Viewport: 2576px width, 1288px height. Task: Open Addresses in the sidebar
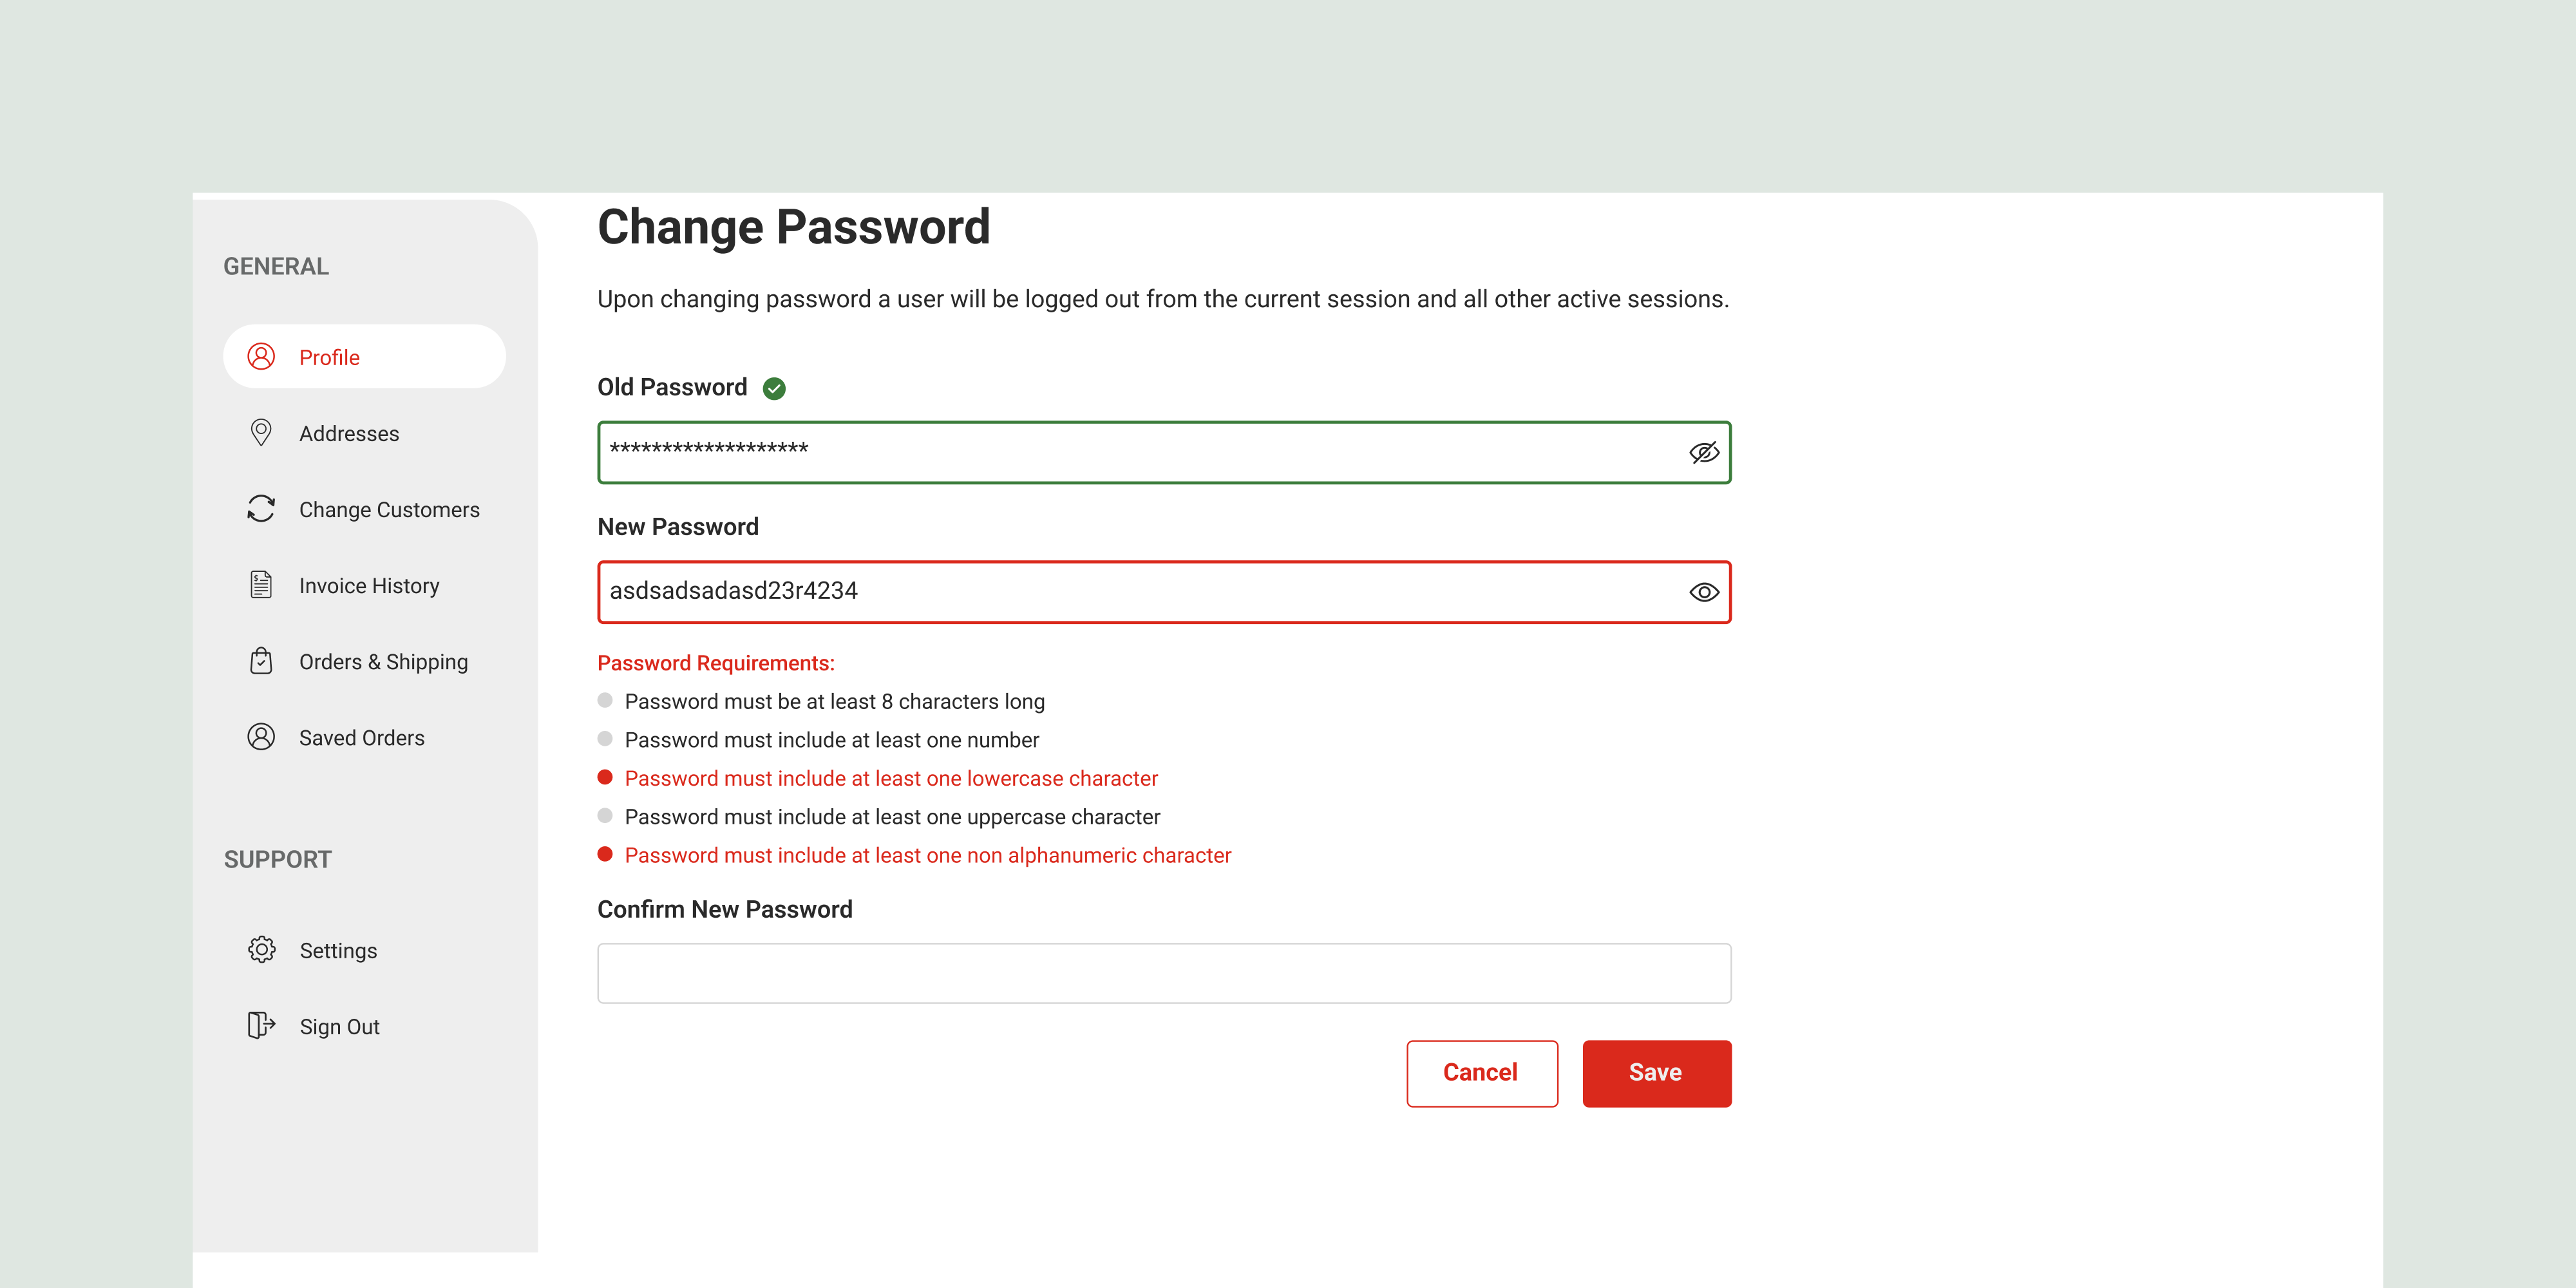coord(349,433)
